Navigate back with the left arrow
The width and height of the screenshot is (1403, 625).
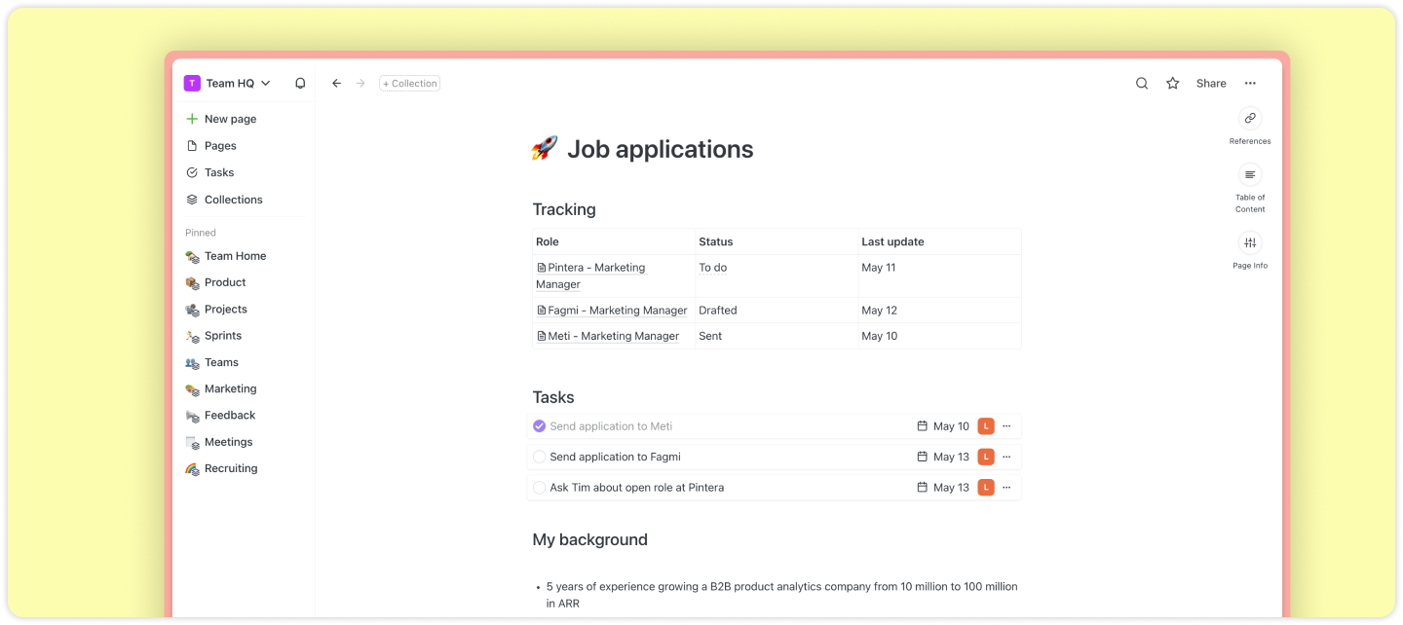point(336,84)
